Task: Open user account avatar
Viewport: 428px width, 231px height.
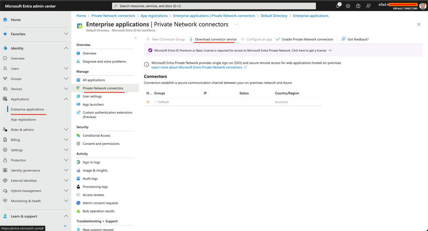Action: coord(422,6)
